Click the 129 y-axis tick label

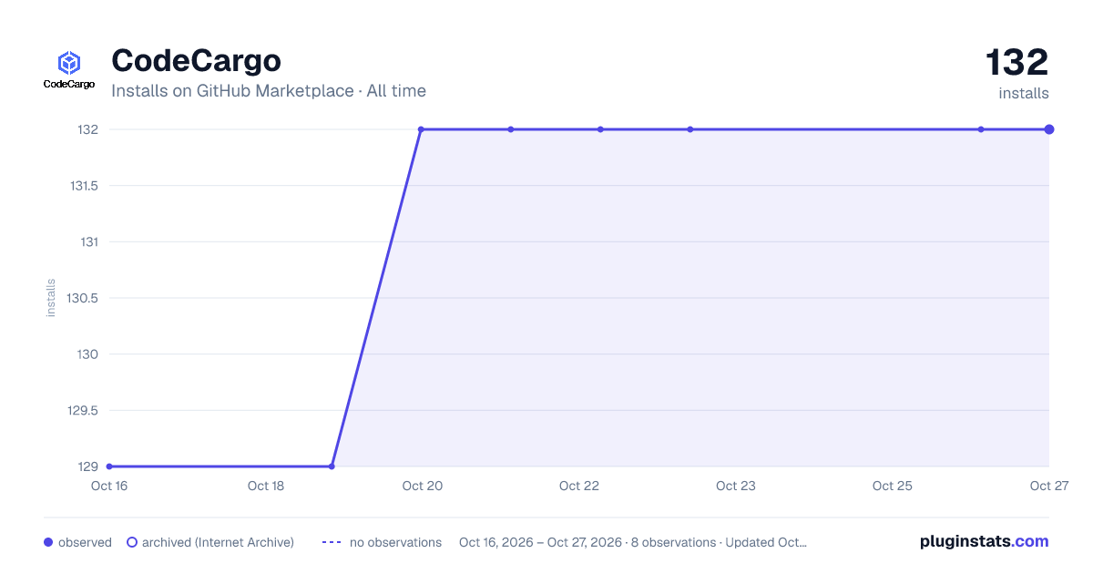click(88, 466)
